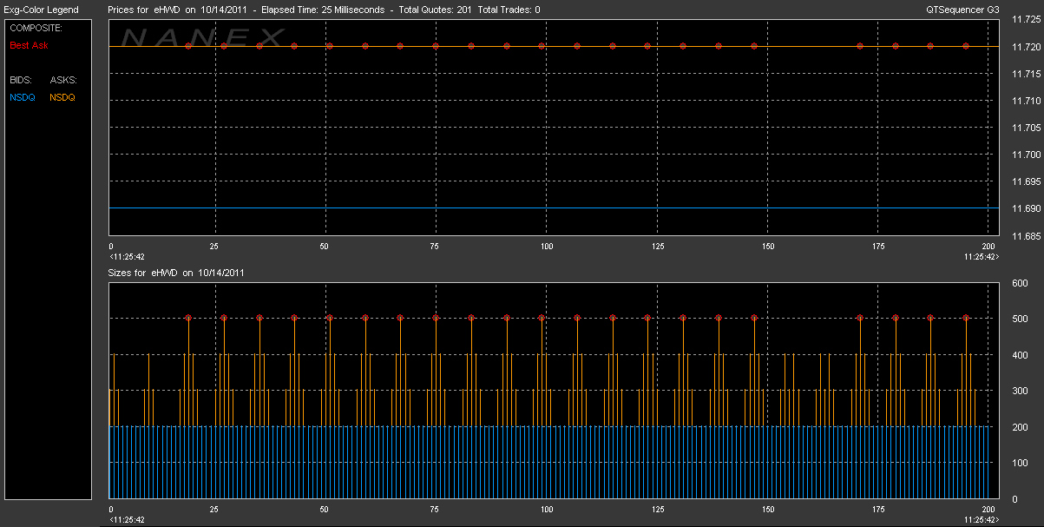Click the 50 tick under the sizes chart
The width and height of the screenshot is (1044, 527).
(x=325, y=510)
